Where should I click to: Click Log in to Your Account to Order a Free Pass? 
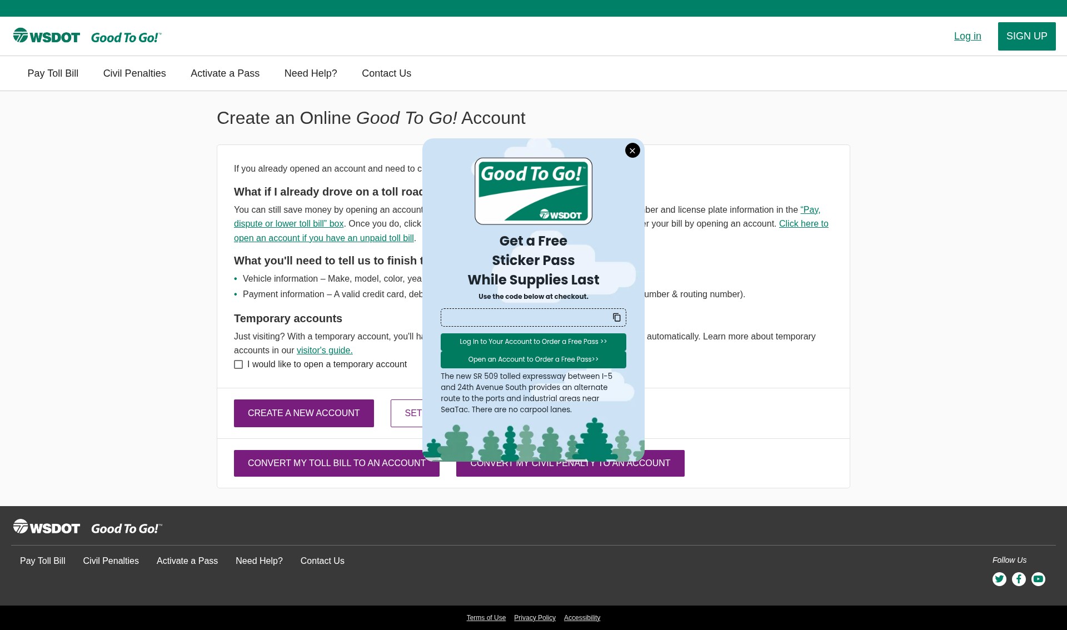click(533, 342)
